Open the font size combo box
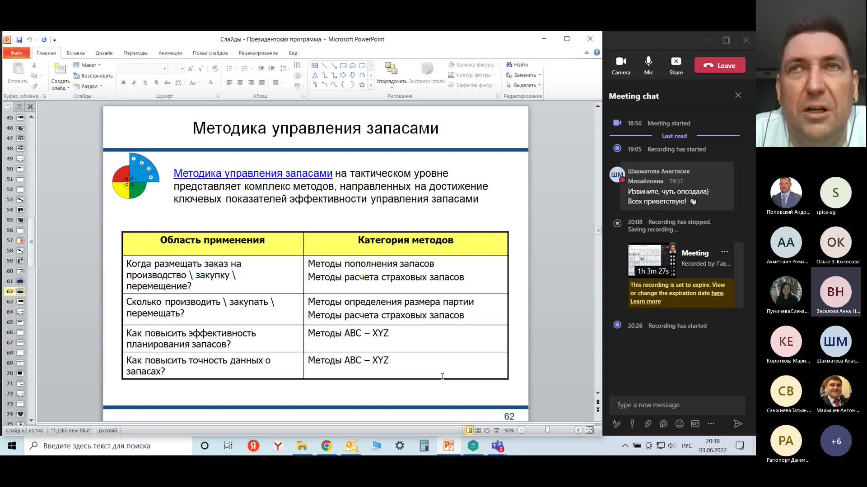Screen dimensions: 867x487 [177, 69]
